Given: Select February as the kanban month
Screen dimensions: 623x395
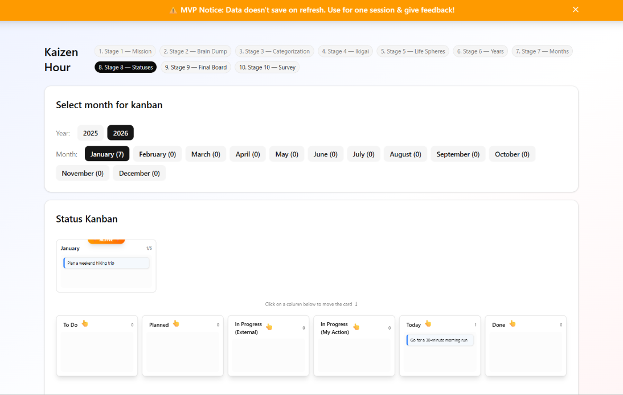Looking at the screenshot, I should coord(157,154).
